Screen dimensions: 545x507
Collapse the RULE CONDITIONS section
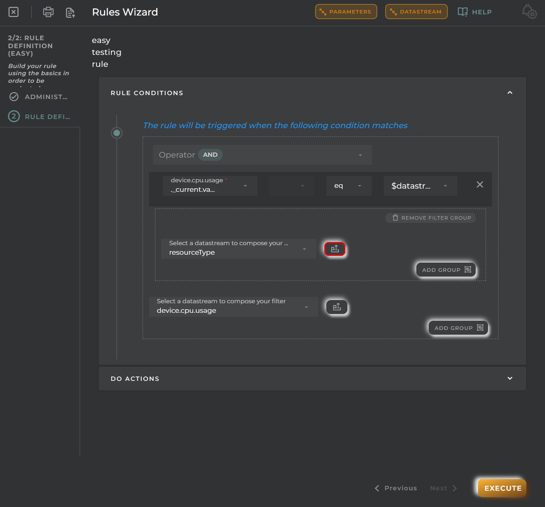pos(510,93)
